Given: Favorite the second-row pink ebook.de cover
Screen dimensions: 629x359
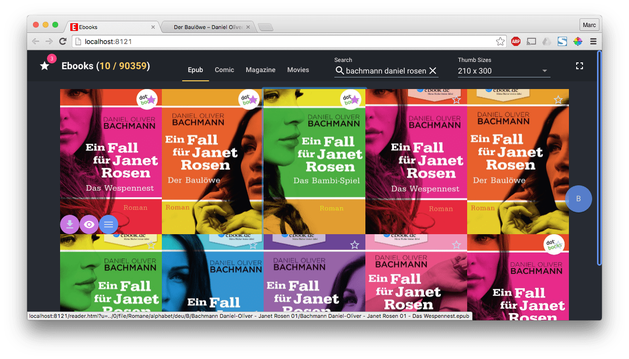Looking at the screenshot, I should [x=456, y=245].
